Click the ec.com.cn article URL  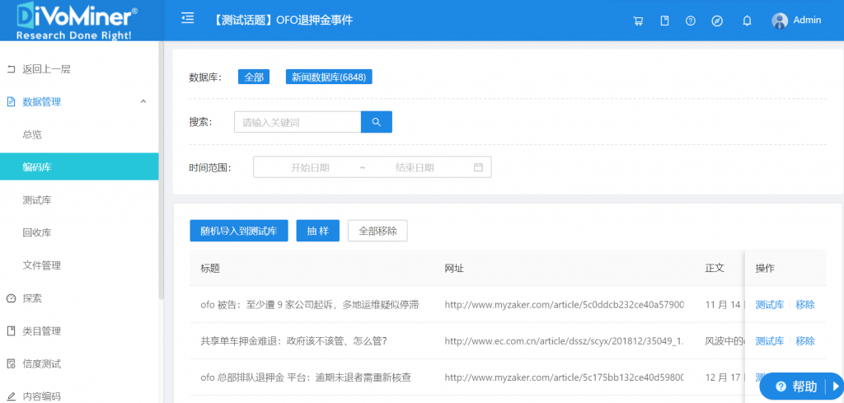pyautogui.click(x=564, y=340)
